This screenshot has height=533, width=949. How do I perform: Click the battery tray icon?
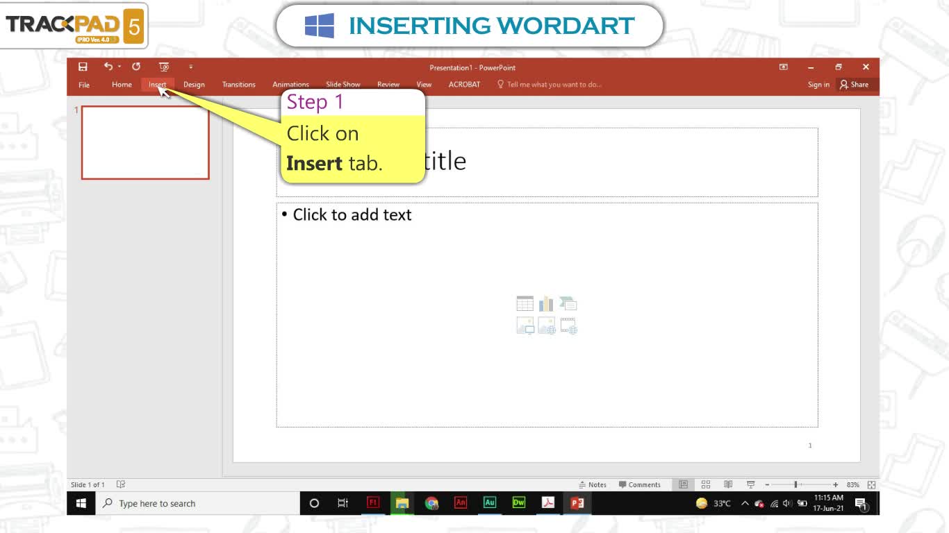[x=802, y=503]
